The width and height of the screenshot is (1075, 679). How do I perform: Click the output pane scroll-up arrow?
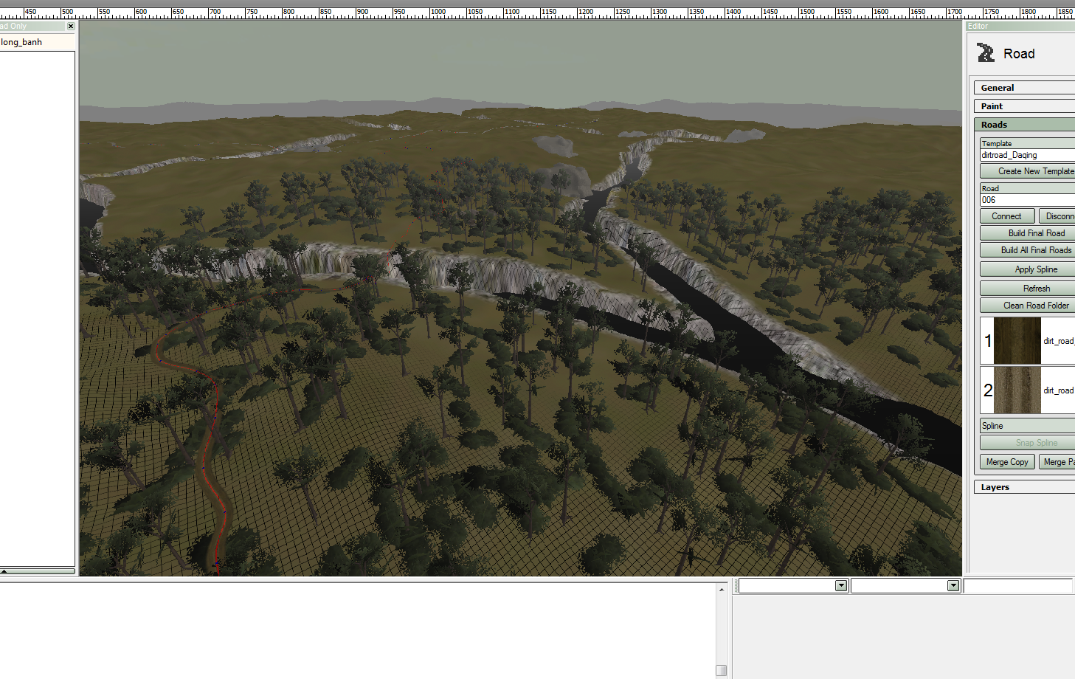(722, 589)
